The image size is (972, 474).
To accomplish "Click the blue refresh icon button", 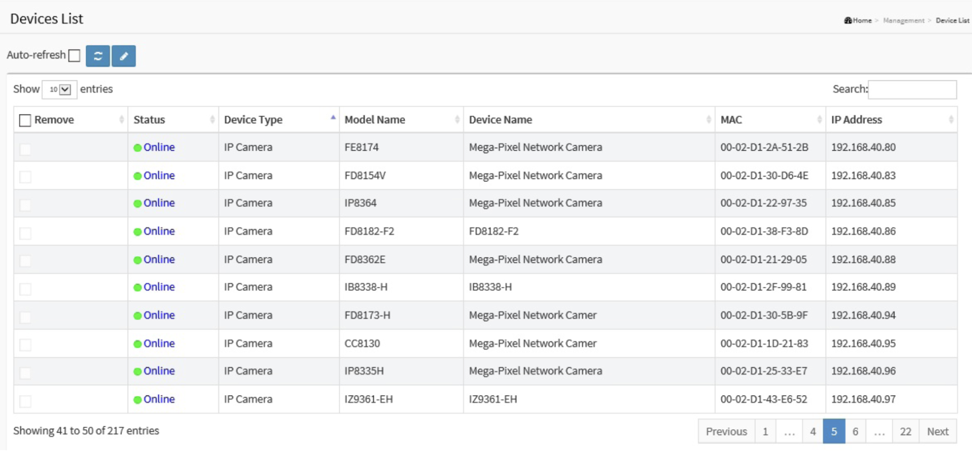I will (98, 56).
